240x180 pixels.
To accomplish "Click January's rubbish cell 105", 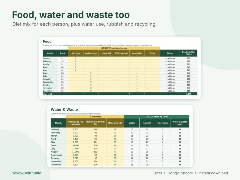I will tap(96, 129).
